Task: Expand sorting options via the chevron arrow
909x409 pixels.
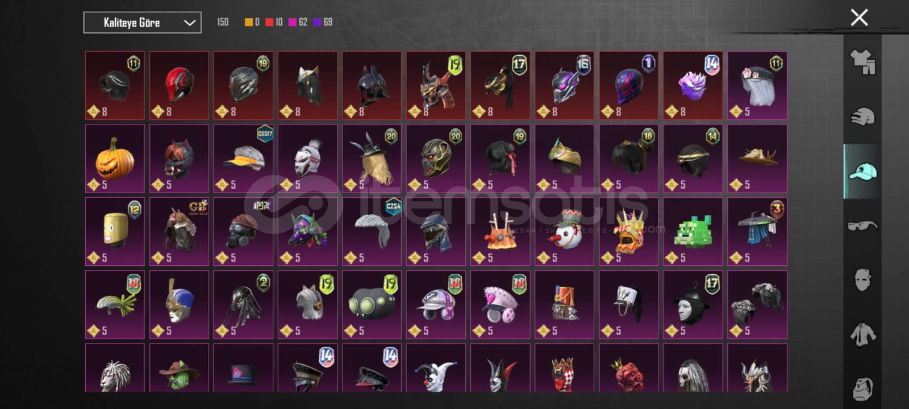Action: click(189, 23)
